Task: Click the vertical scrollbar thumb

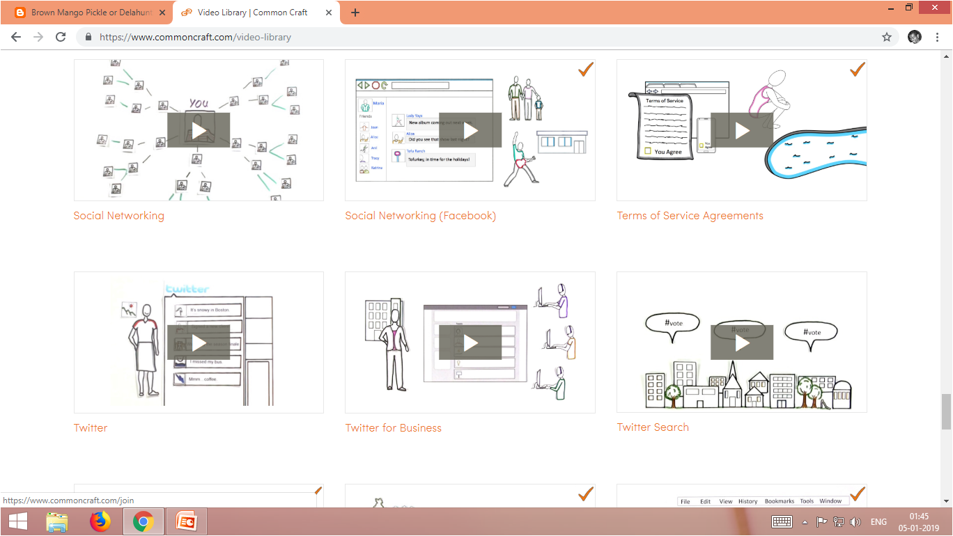Action: 946,412
